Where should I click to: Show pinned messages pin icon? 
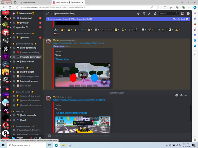point(150,13)
